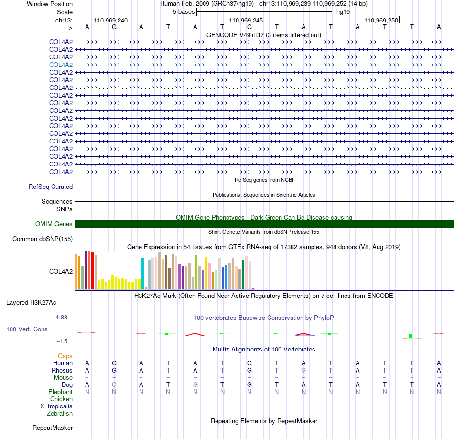Select the Rhesus alignment row label

click(x=62, y=370)
